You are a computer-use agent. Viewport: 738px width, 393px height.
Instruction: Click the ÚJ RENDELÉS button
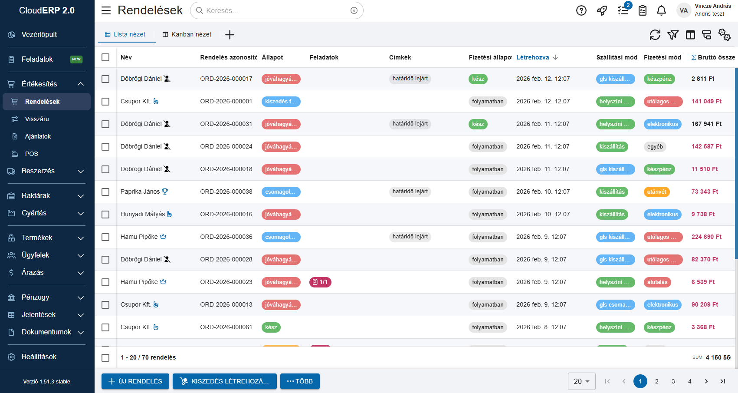(135, 381)
